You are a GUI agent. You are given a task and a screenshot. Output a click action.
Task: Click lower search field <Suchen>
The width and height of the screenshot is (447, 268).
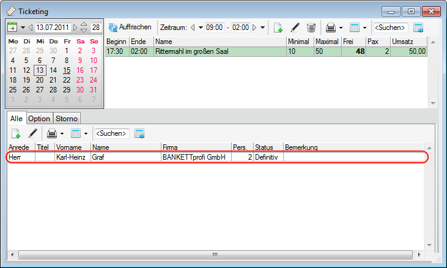(x=112, y=133)
